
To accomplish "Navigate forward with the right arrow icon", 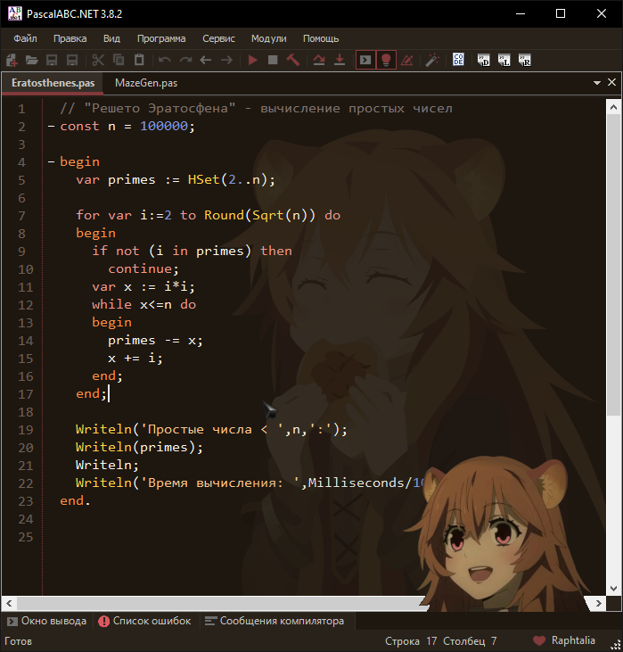I will click(x=226, y=61).
